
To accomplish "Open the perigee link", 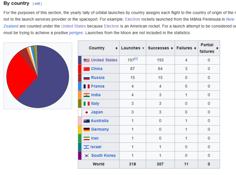I will click(x=76, y=33).
